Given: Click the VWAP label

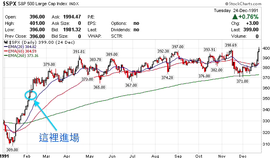Looking at the screenshot, I should tap(94, 36).
